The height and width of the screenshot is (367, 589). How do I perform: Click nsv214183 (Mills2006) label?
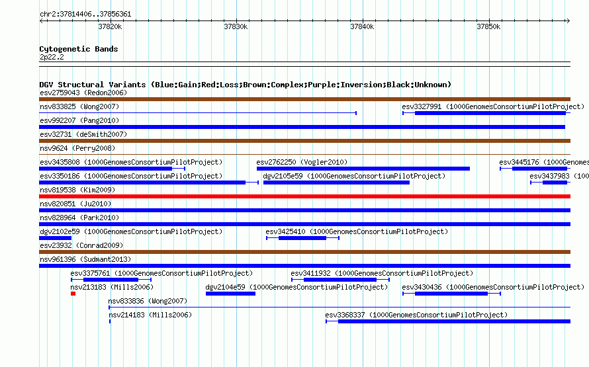click(150, 315)
